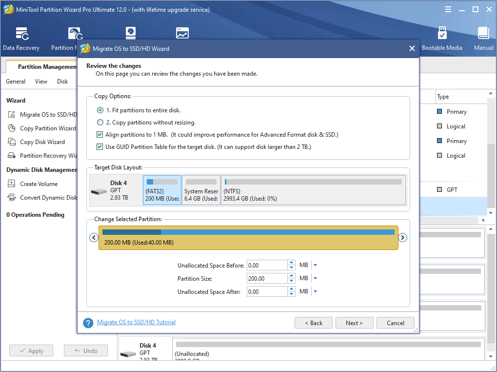Move selected partition left with arrow
The image size is (497, 372).
(x=94, y=238)
